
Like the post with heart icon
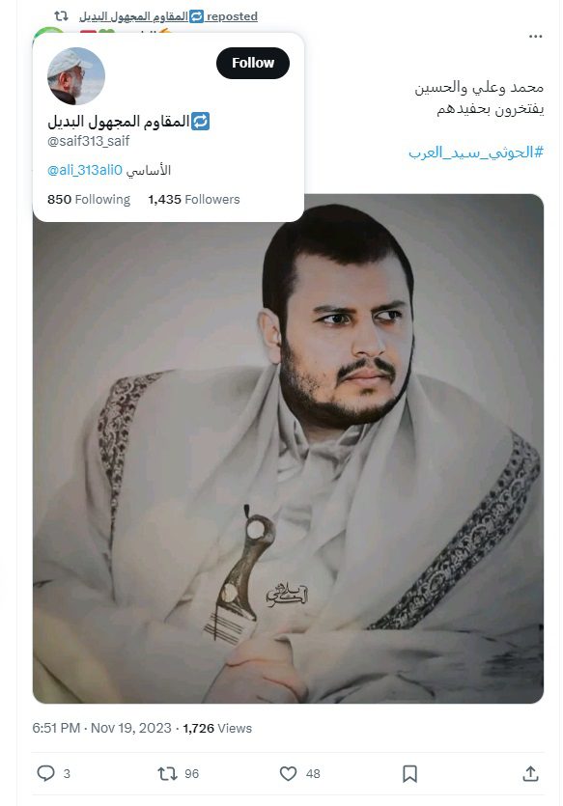pyautogui.click(x=288, y=773)
